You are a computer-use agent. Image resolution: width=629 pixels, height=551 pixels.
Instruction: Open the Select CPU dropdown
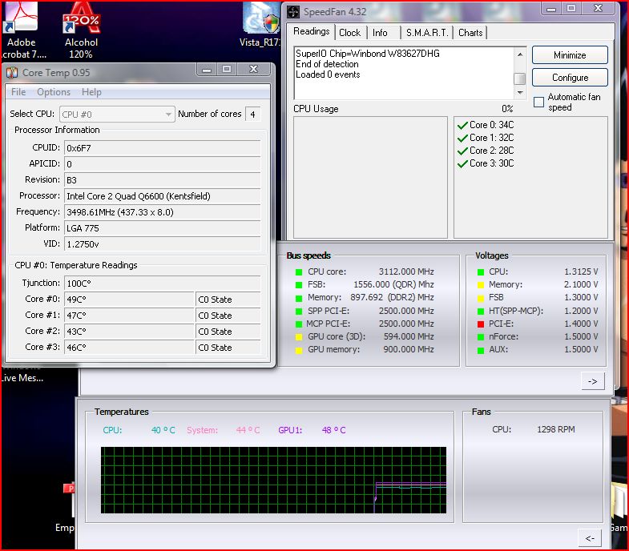pyautogui.click(x=117, y=115)
